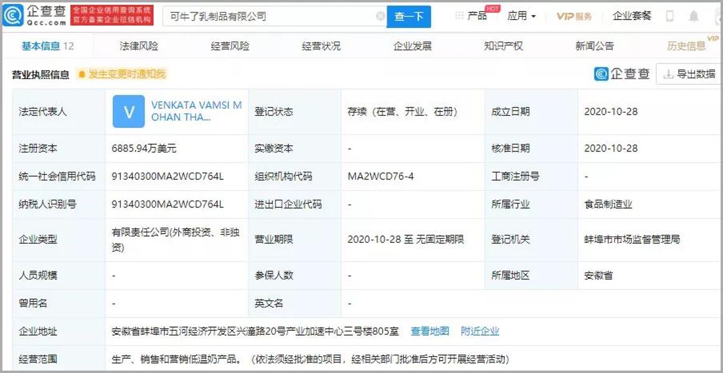Clear the search box with the X icon

[x=379, y=16]
